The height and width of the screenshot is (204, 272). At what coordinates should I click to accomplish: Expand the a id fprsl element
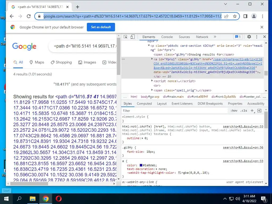point(152,59)
